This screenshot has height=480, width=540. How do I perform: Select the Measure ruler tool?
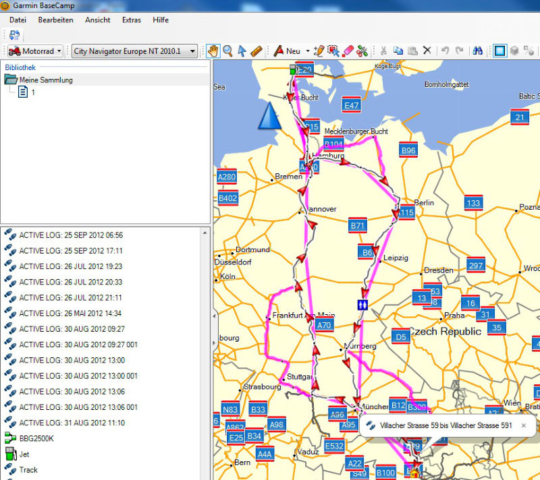[256, 51]
